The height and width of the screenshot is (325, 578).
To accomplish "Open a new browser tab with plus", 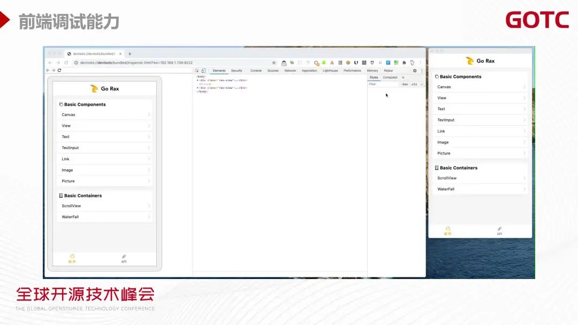I will (x=130, y=54).
